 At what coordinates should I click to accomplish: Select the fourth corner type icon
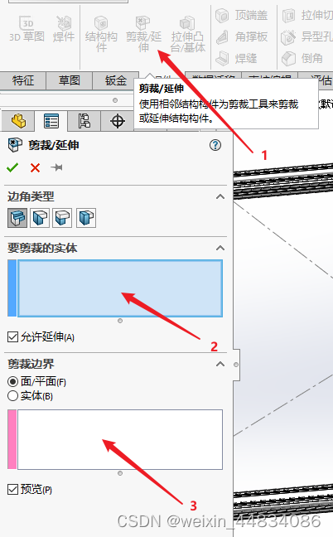click(86, 218)
